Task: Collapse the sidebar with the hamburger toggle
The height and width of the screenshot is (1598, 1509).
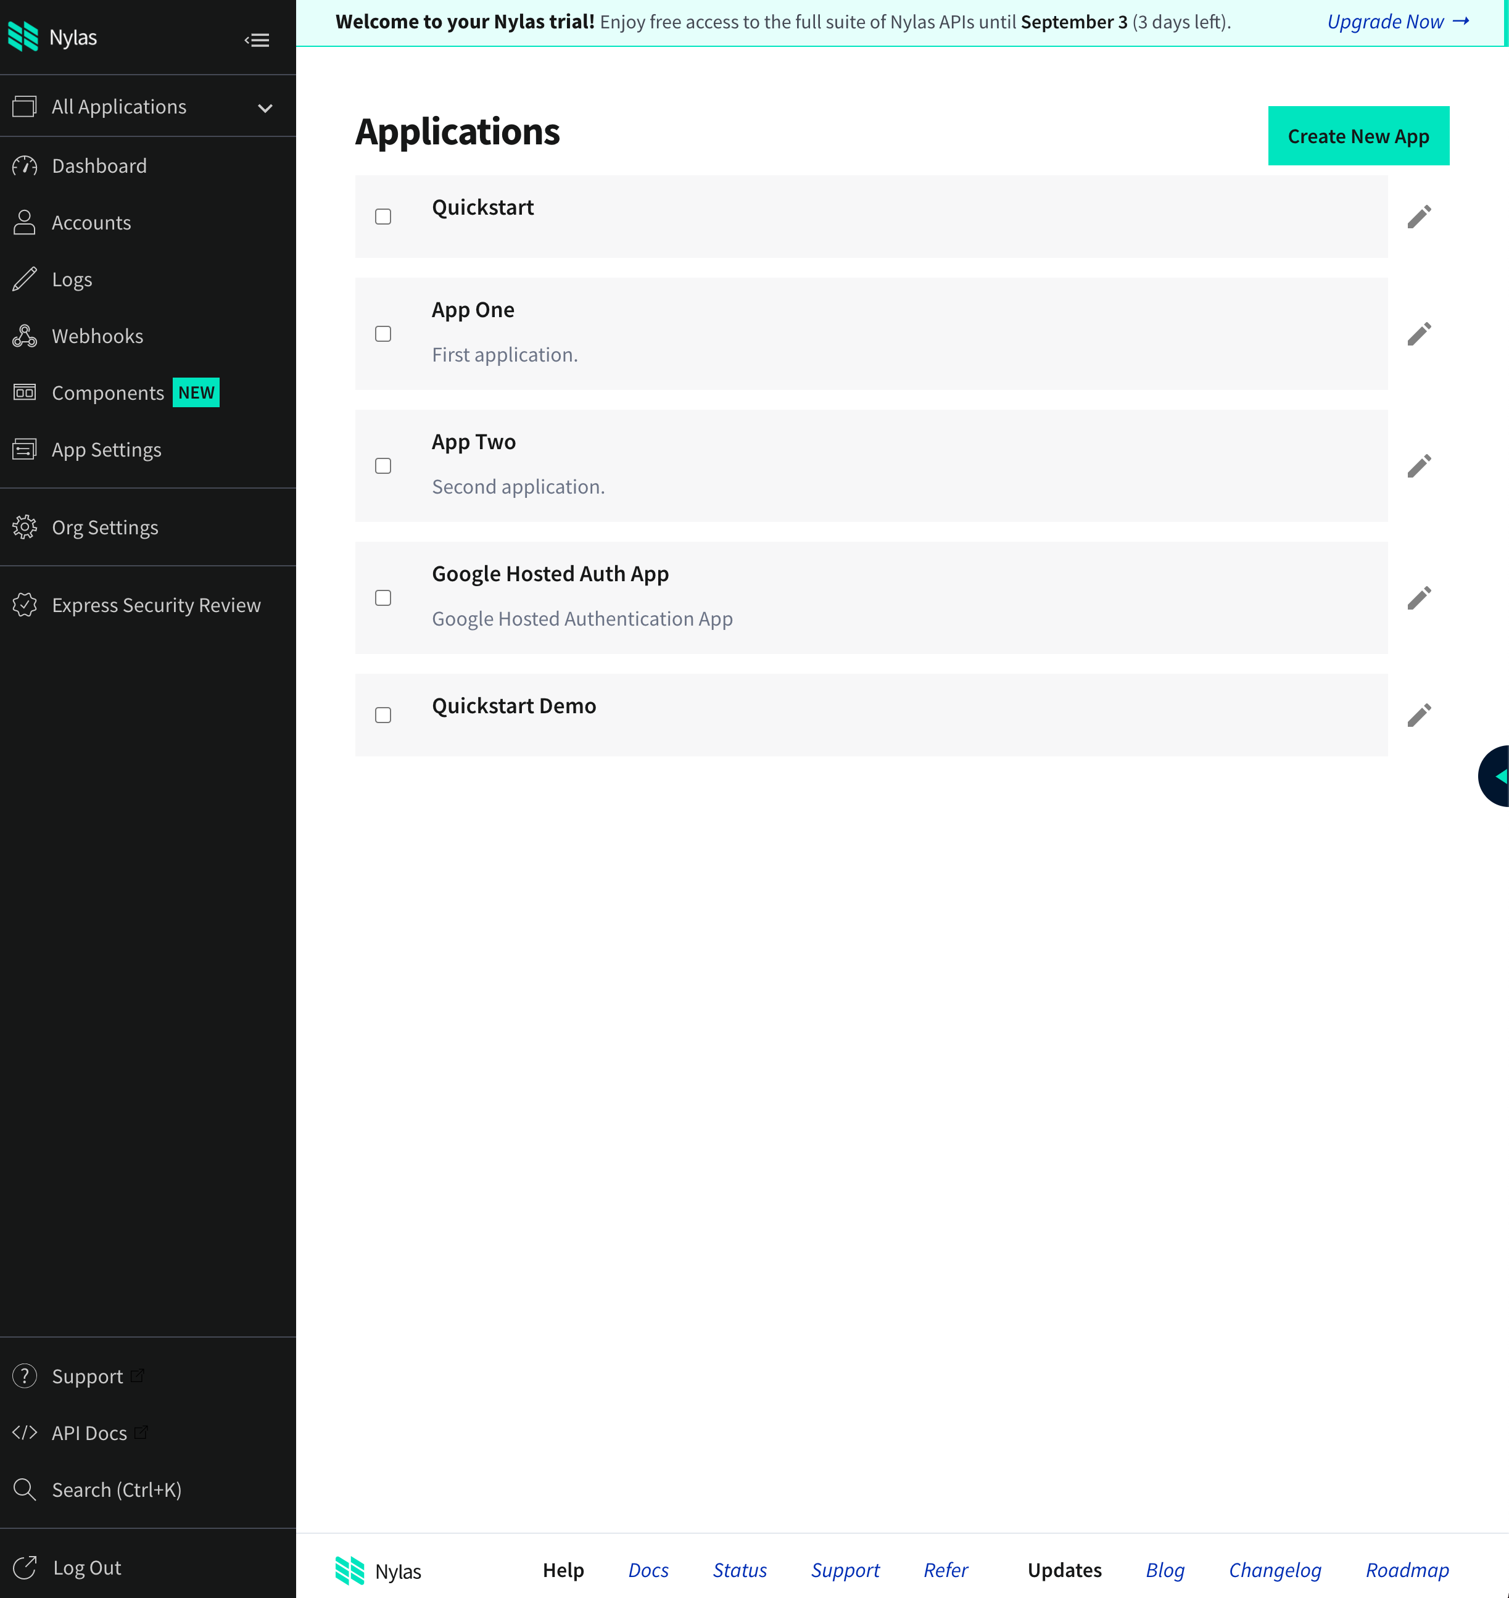Action: coord(257,39)
